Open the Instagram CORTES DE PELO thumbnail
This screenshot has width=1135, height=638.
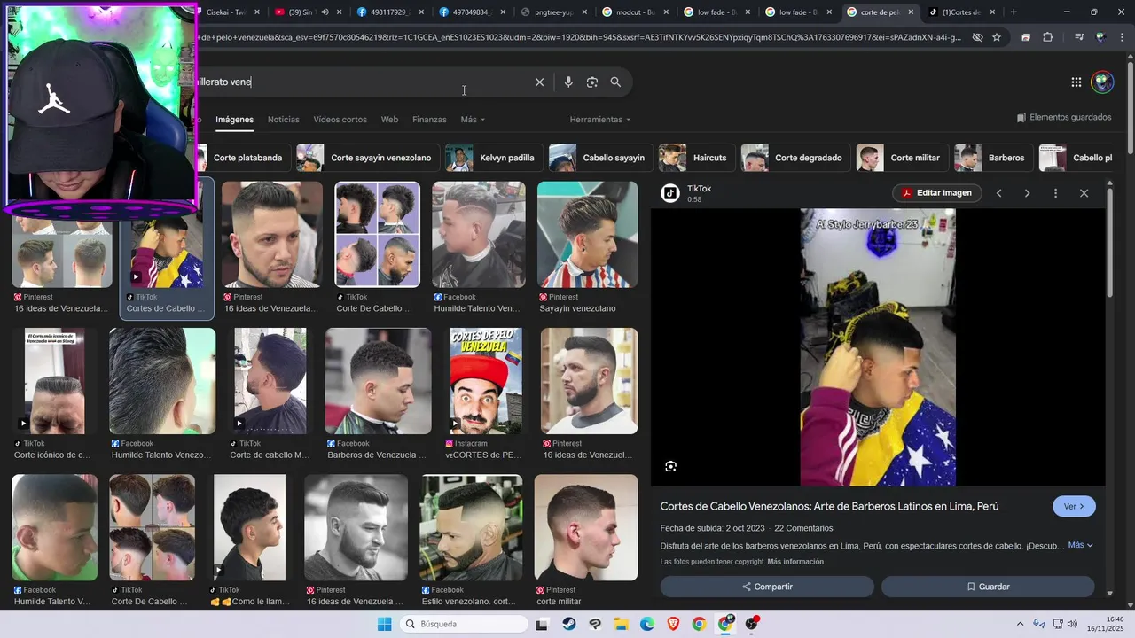pyautogui.click(x=486, y=381)
